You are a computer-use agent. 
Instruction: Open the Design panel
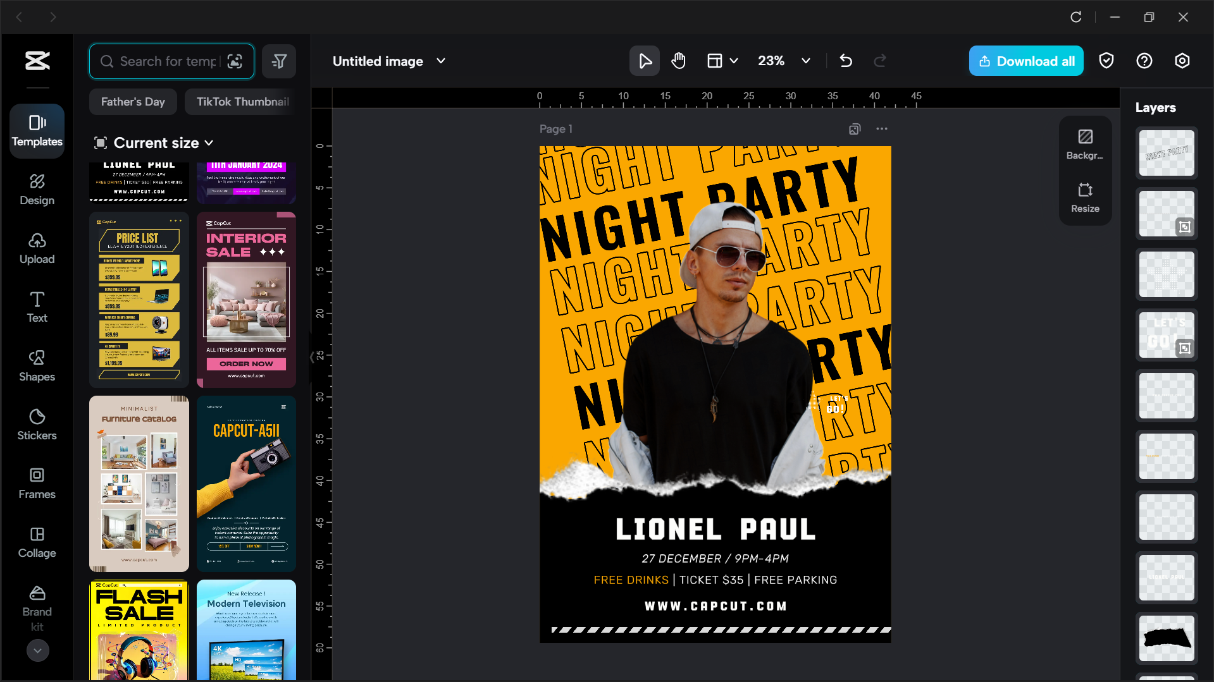(37, 190)
